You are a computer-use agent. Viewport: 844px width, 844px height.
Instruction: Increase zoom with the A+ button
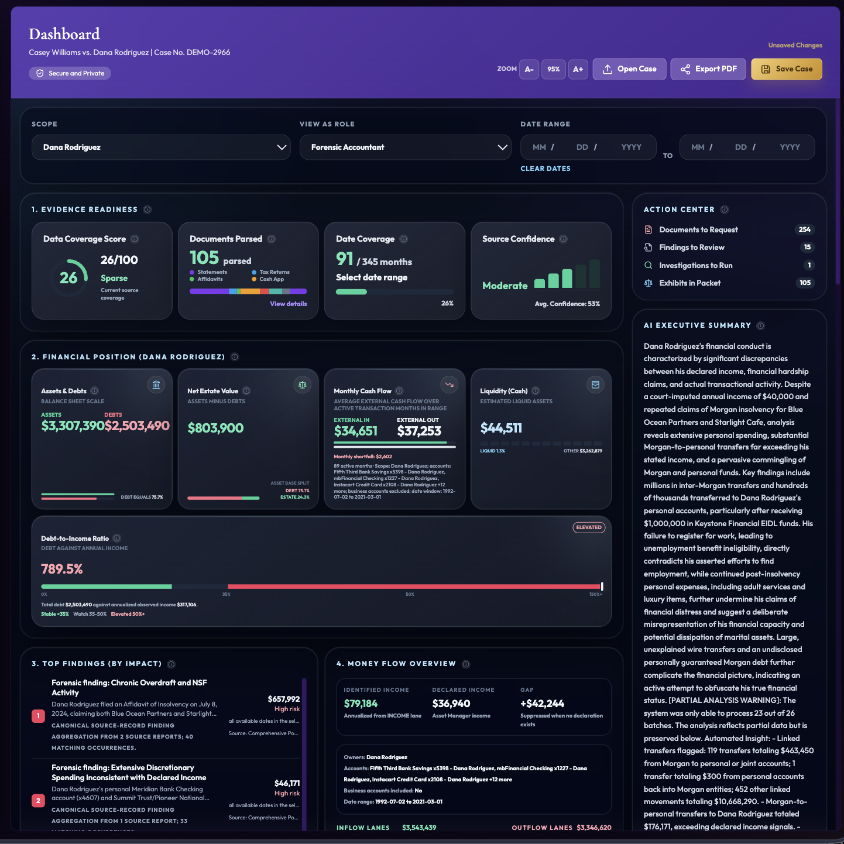(x=578, y=69)
